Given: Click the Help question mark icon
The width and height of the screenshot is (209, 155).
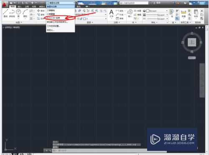Looking at the screenshot, I should pos(185,3).
